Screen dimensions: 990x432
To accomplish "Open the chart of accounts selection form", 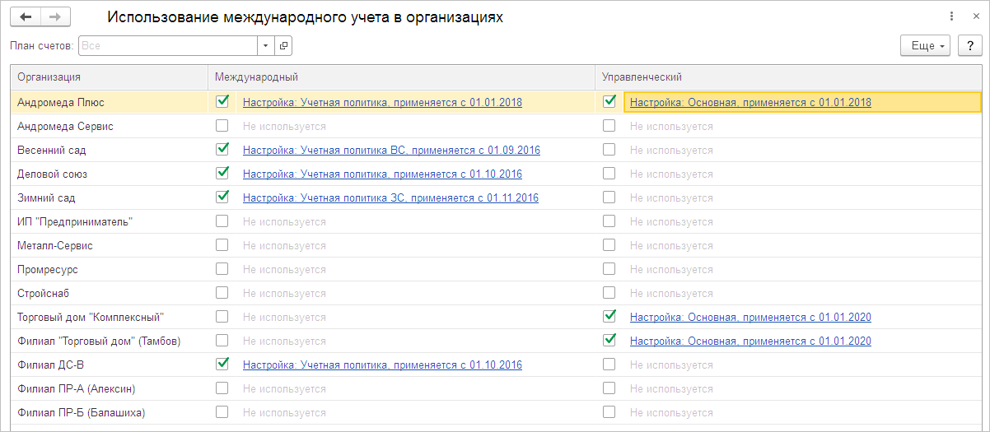I will tap(283, 46).
